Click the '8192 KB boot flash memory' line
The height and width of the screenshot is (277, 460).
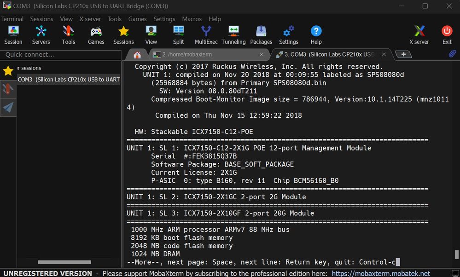(x=181, y=238)
